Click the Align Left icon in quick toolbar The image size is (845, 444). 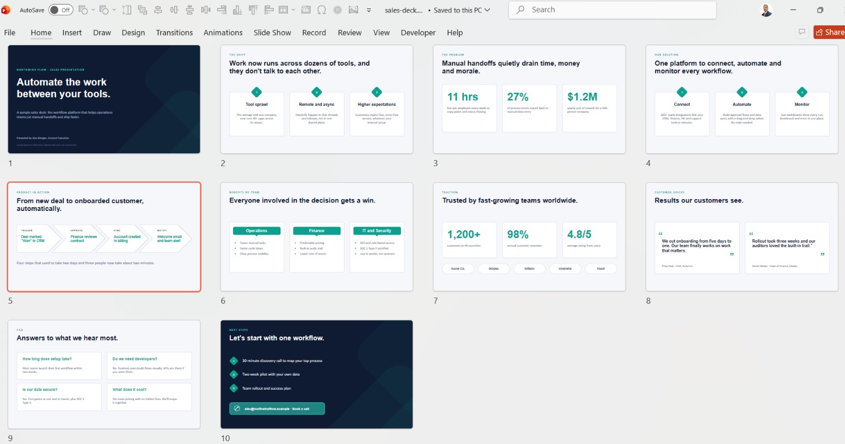269,10
